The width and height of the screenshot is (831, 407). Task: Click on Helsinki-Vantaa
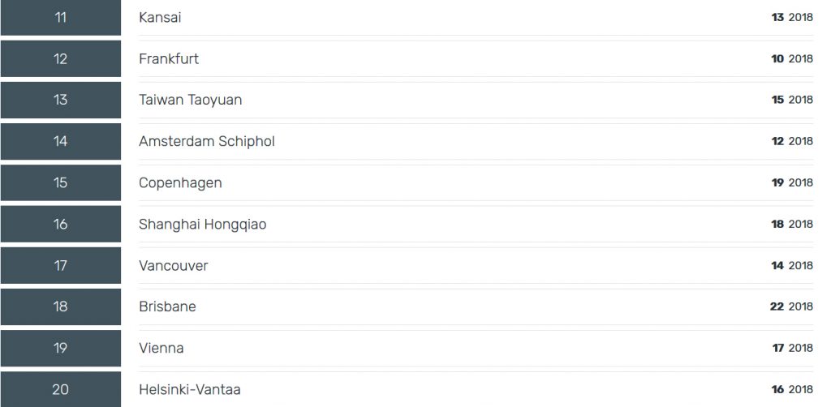click(x=189, y=389)
